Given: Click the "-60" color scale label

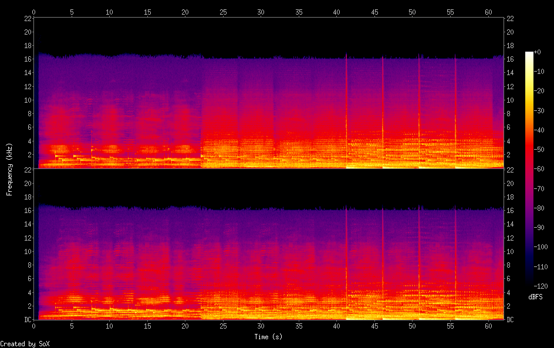Looking at the screenshot, I should [x=539, y=169].
